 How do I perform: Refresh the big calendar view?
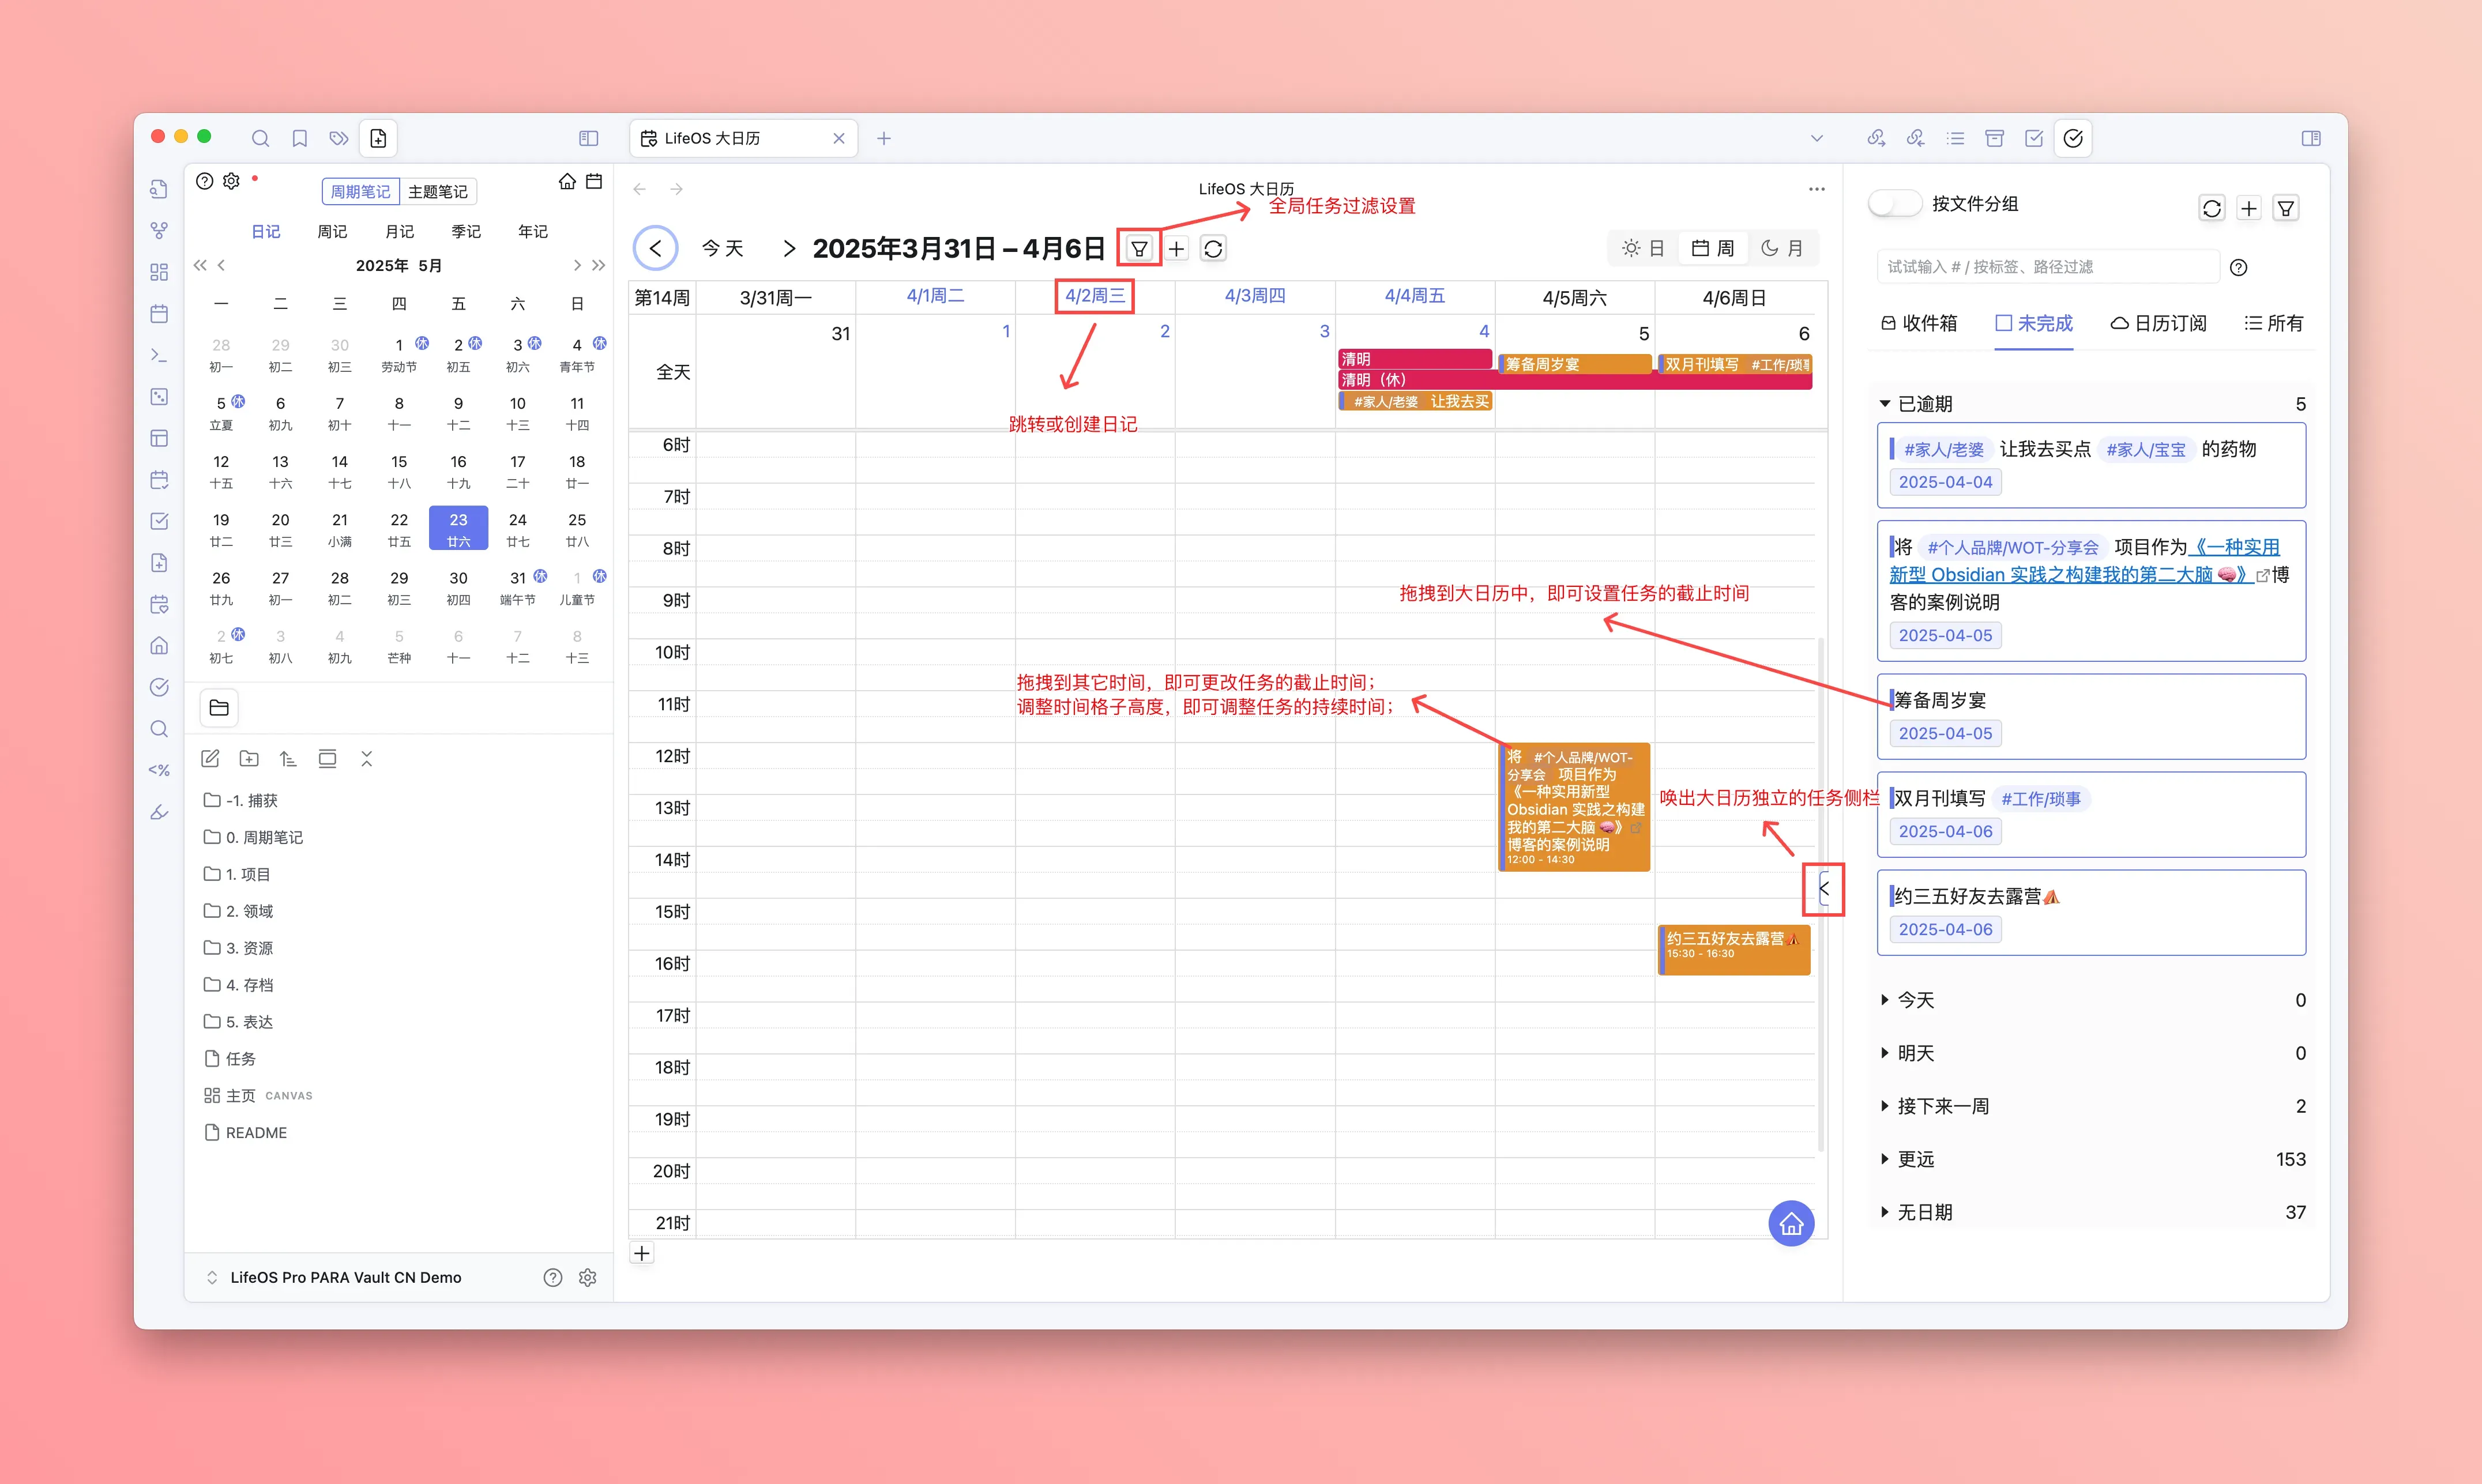1213,248
